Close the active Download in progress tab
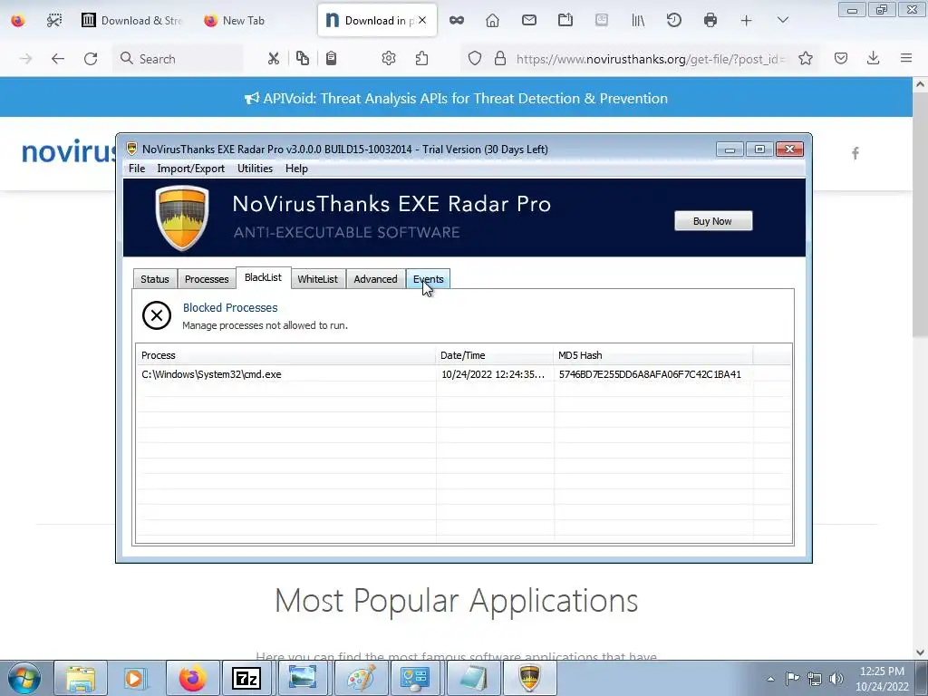The height and width of the screenshot is (696, 928). 422,20
